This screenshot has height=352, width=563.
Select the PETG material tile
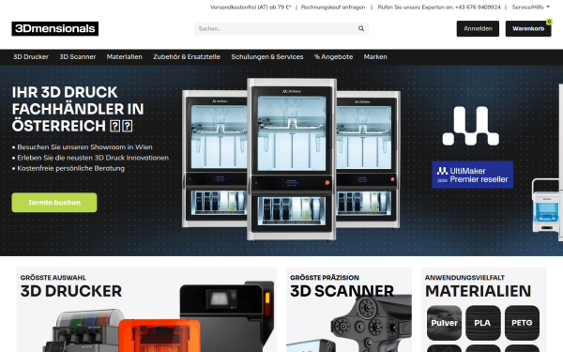522,323
